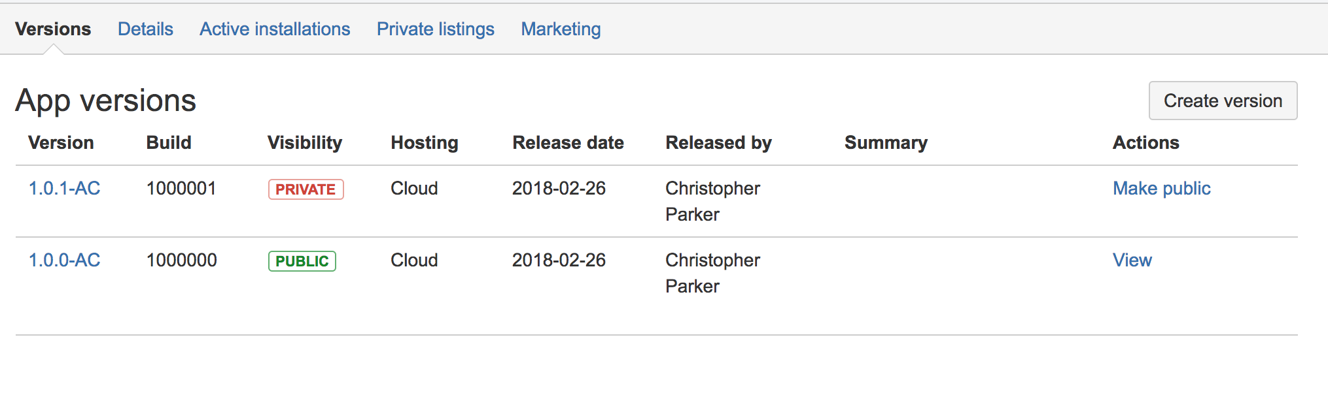The width and height of the screenshot is (1328, 397).
Task: Go to Active installations tab
Action: tap(275, 29)
